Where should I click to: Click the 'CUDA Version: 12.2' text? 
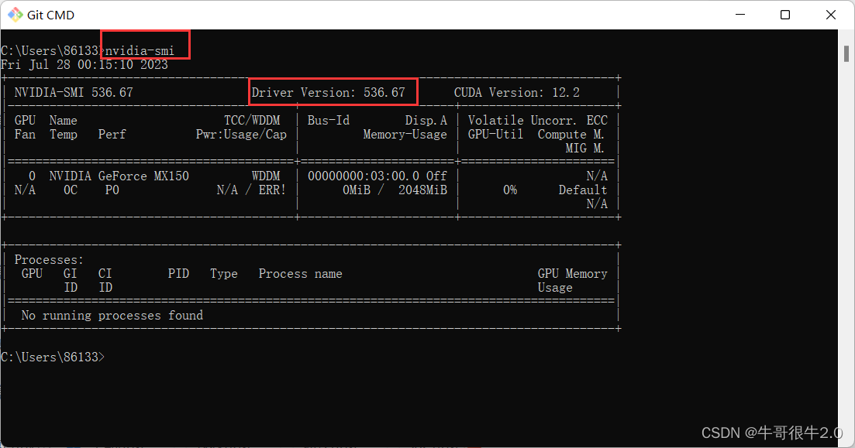coord(517,93)
